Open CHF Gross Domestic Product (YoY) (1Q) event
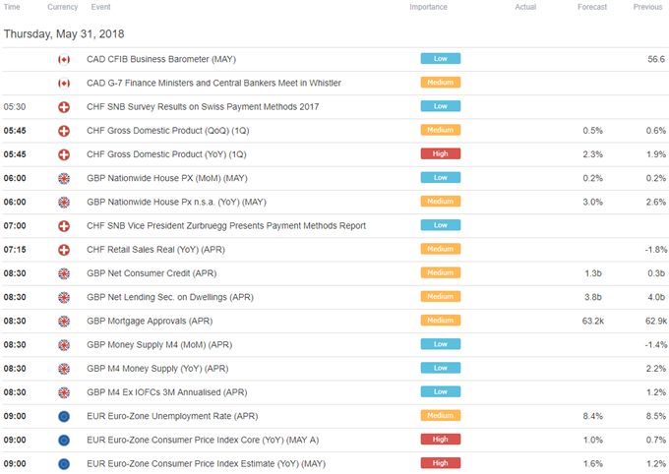 [x=166, y=154]
